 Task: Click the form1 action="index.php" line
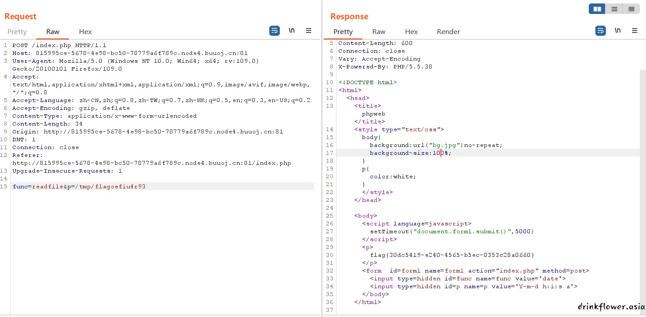point(475,271)
